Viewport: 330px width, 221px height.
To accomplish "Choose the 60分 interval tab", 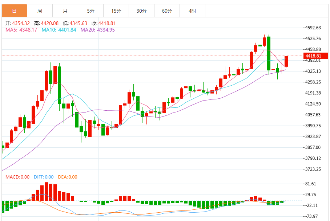I will tap(167, 11).
